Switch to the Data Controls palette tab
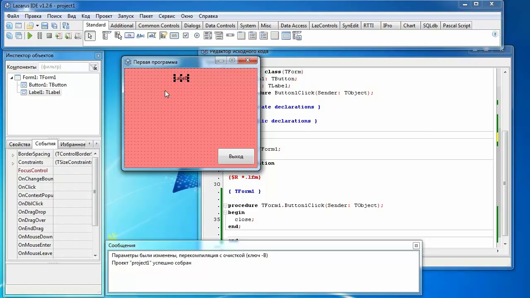The image size is (530, 298). pyautogui.click(x=220, y=26)
